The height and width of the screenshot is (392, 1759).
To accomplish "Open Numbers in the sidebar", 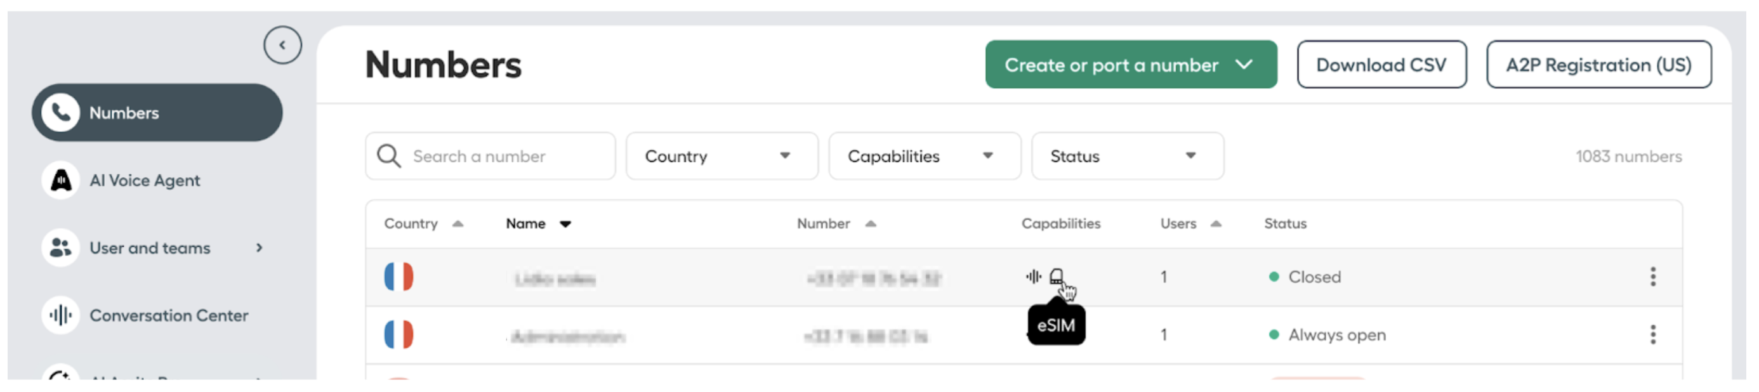I will [157, 113].
